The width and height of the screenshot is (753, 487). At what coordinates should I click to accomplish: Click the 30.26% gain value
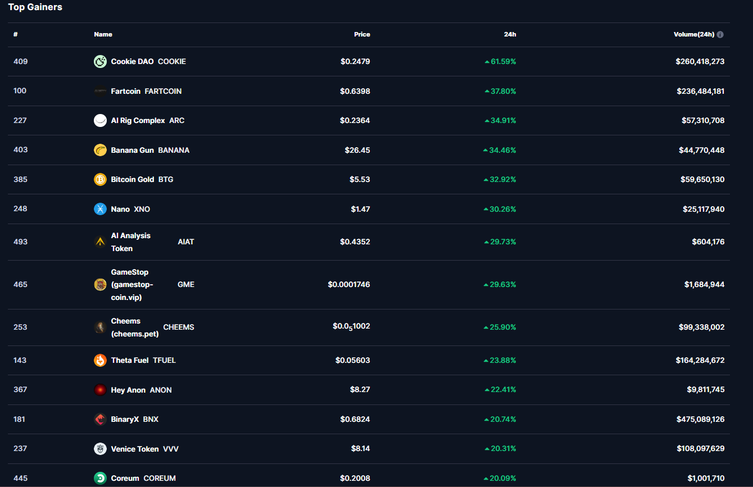[500, 209]
